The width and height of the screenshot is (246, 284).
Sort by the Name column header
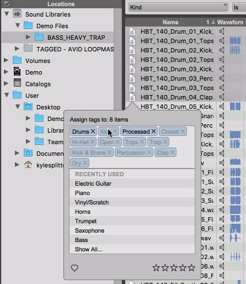point(170,22)
